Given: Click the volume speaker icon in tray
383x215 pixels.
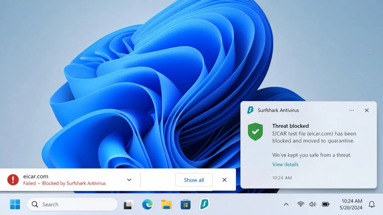Looking at the screenshot, I should (313, 204).
